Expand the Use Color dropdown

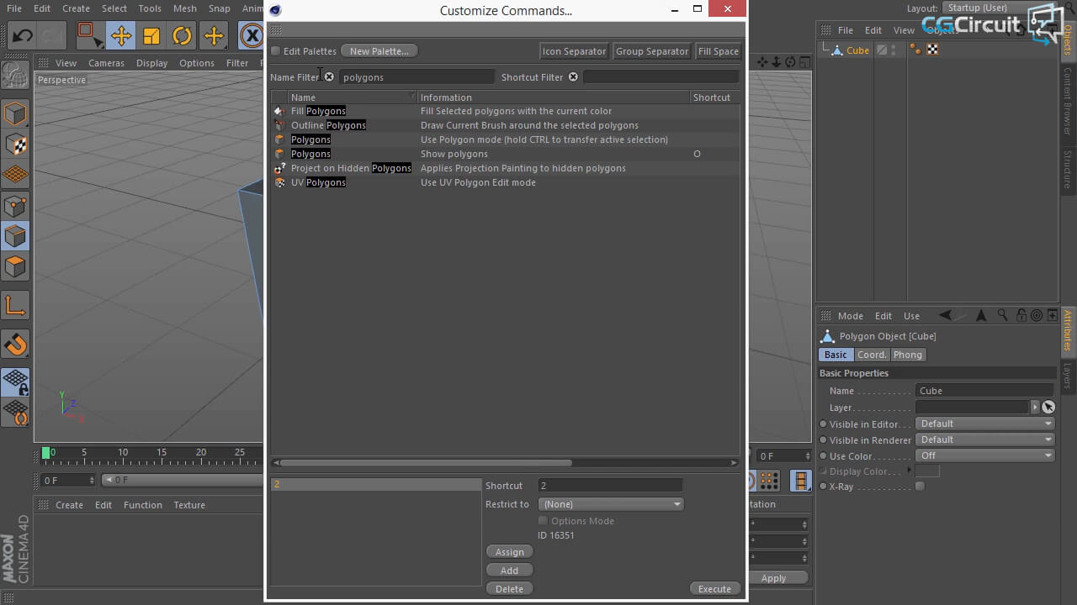(984, 455)
